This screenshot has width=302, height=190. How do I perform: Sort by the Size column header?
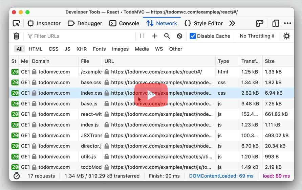278,61
